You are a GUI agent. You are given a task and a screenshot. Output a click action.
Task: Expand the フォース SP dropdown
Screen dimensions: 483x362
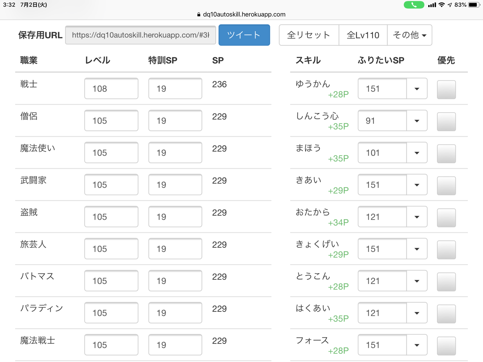click(x=417, y=345)
